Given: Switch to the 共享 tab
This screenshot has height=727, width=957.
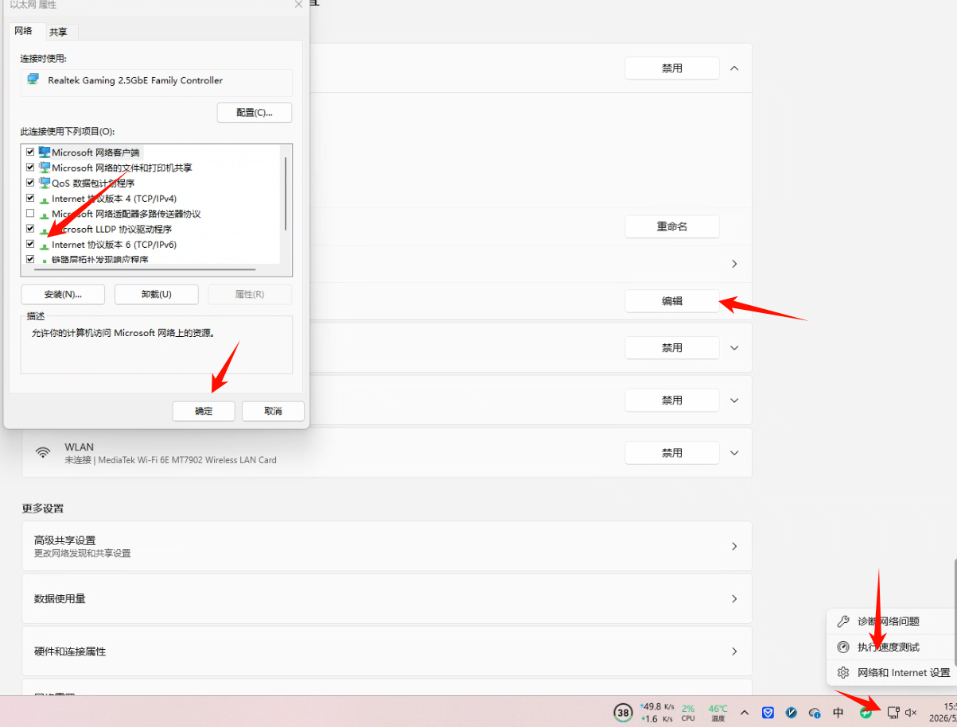Looking at the screenshot, I should coord(58,32).
